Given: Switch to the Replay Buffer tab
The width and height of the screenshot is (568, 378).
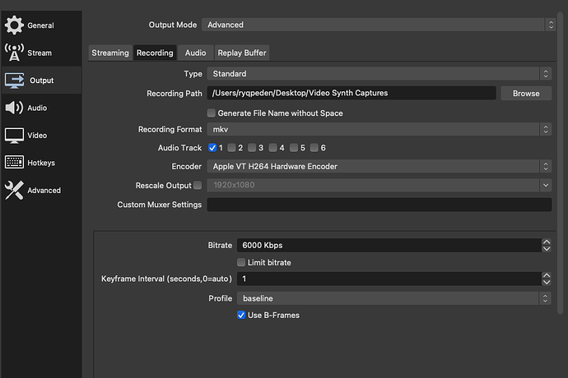Looking at the screenshot, I should click(x=242, y=53).
